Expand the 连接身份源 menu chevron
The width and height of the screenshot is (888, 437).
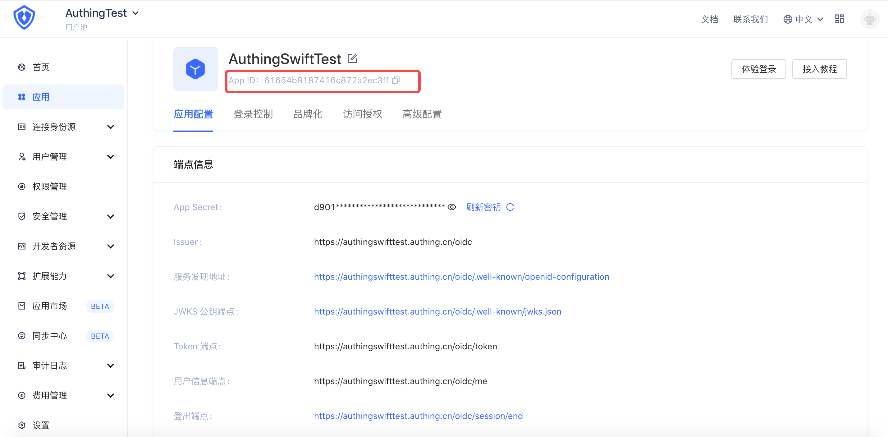pos(111,127)
